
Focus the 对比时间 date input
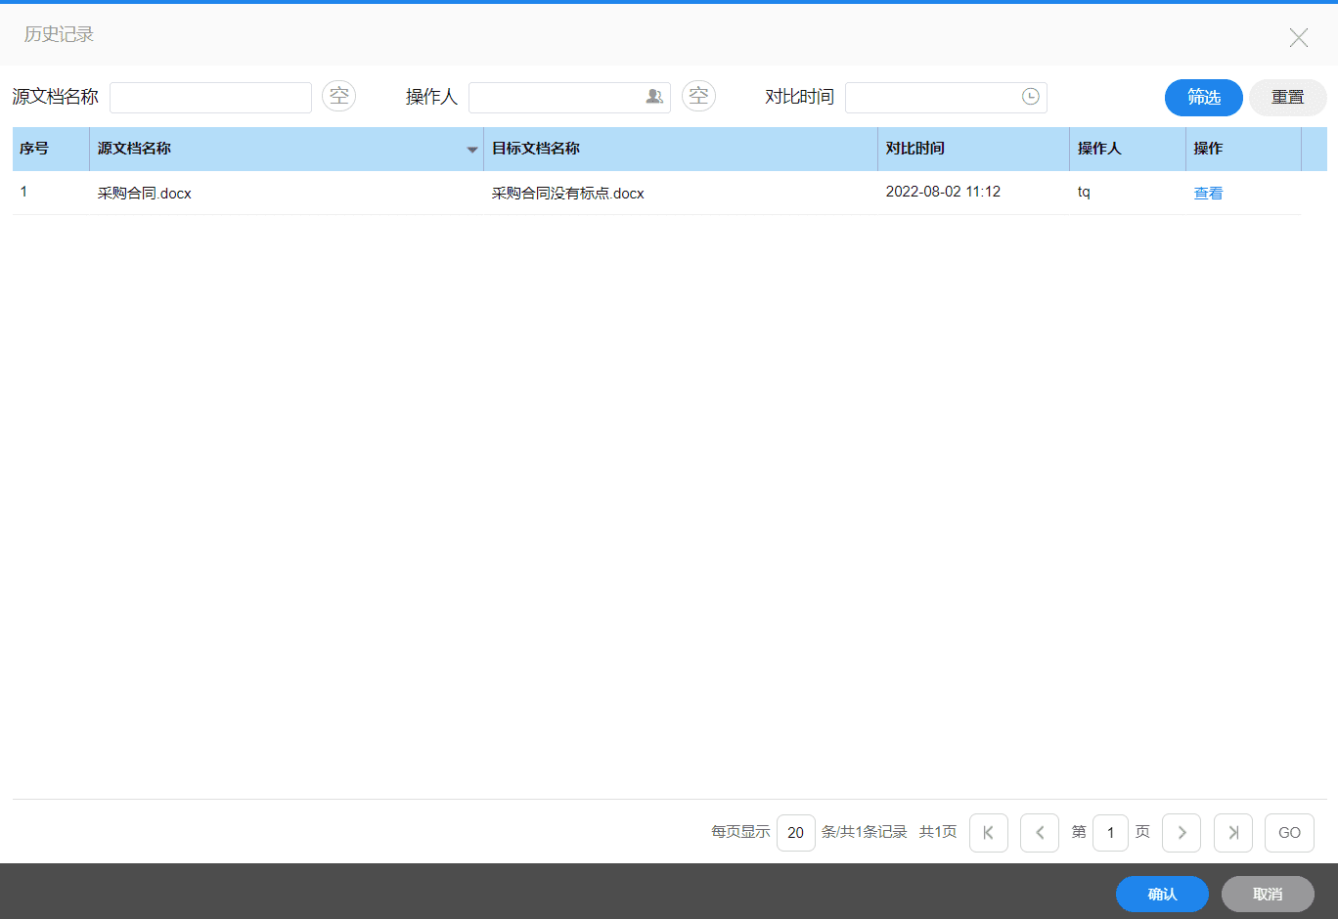(946, 98)
